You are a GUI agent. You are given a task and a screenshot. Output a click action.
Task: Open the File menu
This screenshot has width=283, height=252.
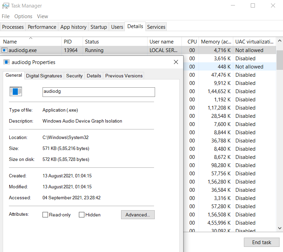click(5, 16)
